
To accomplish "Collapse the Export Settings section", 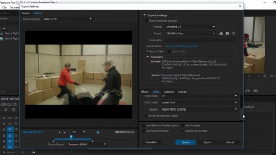I will 144,15.
